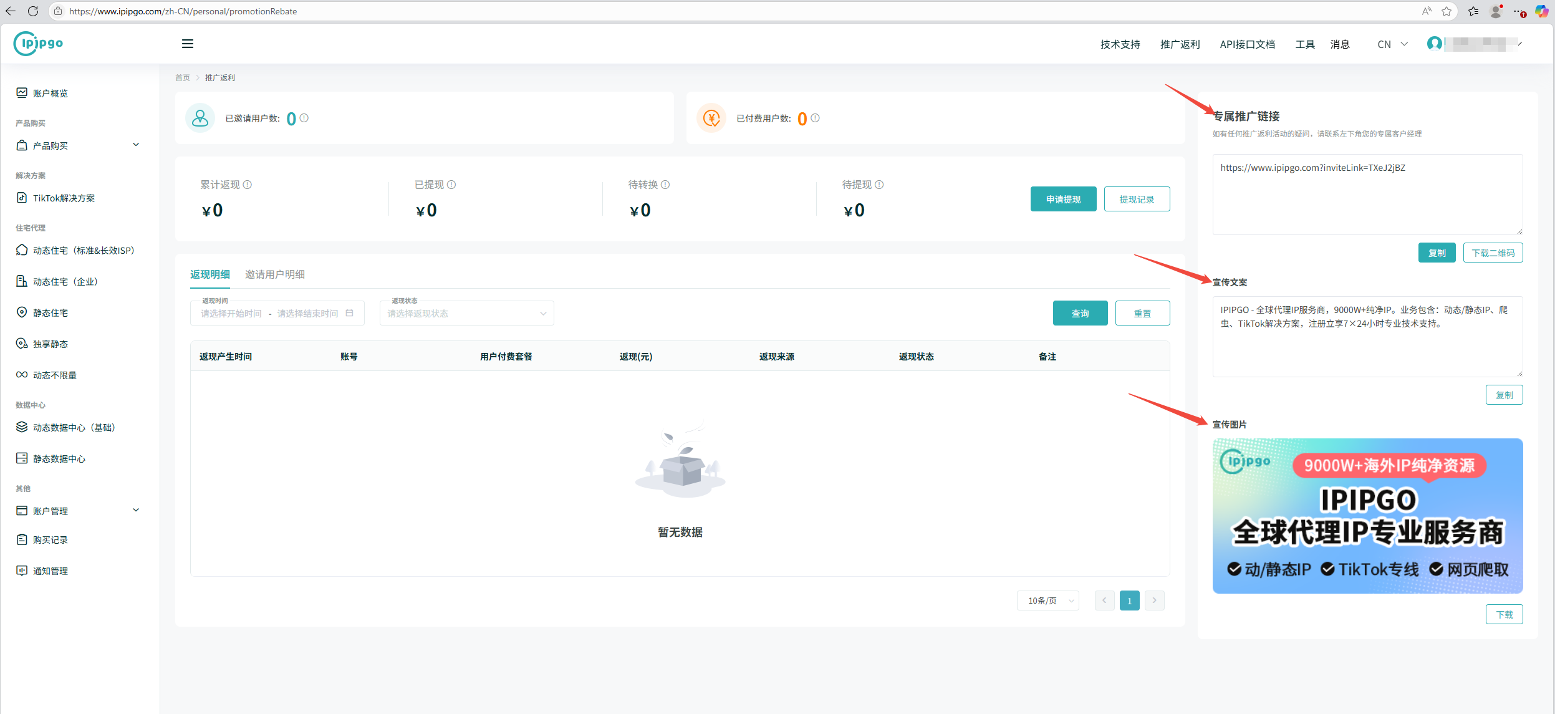The height and width of the screenshot is (714, 1555).
Task: Open browser profile avatar icon
Action: [1496, 11]
